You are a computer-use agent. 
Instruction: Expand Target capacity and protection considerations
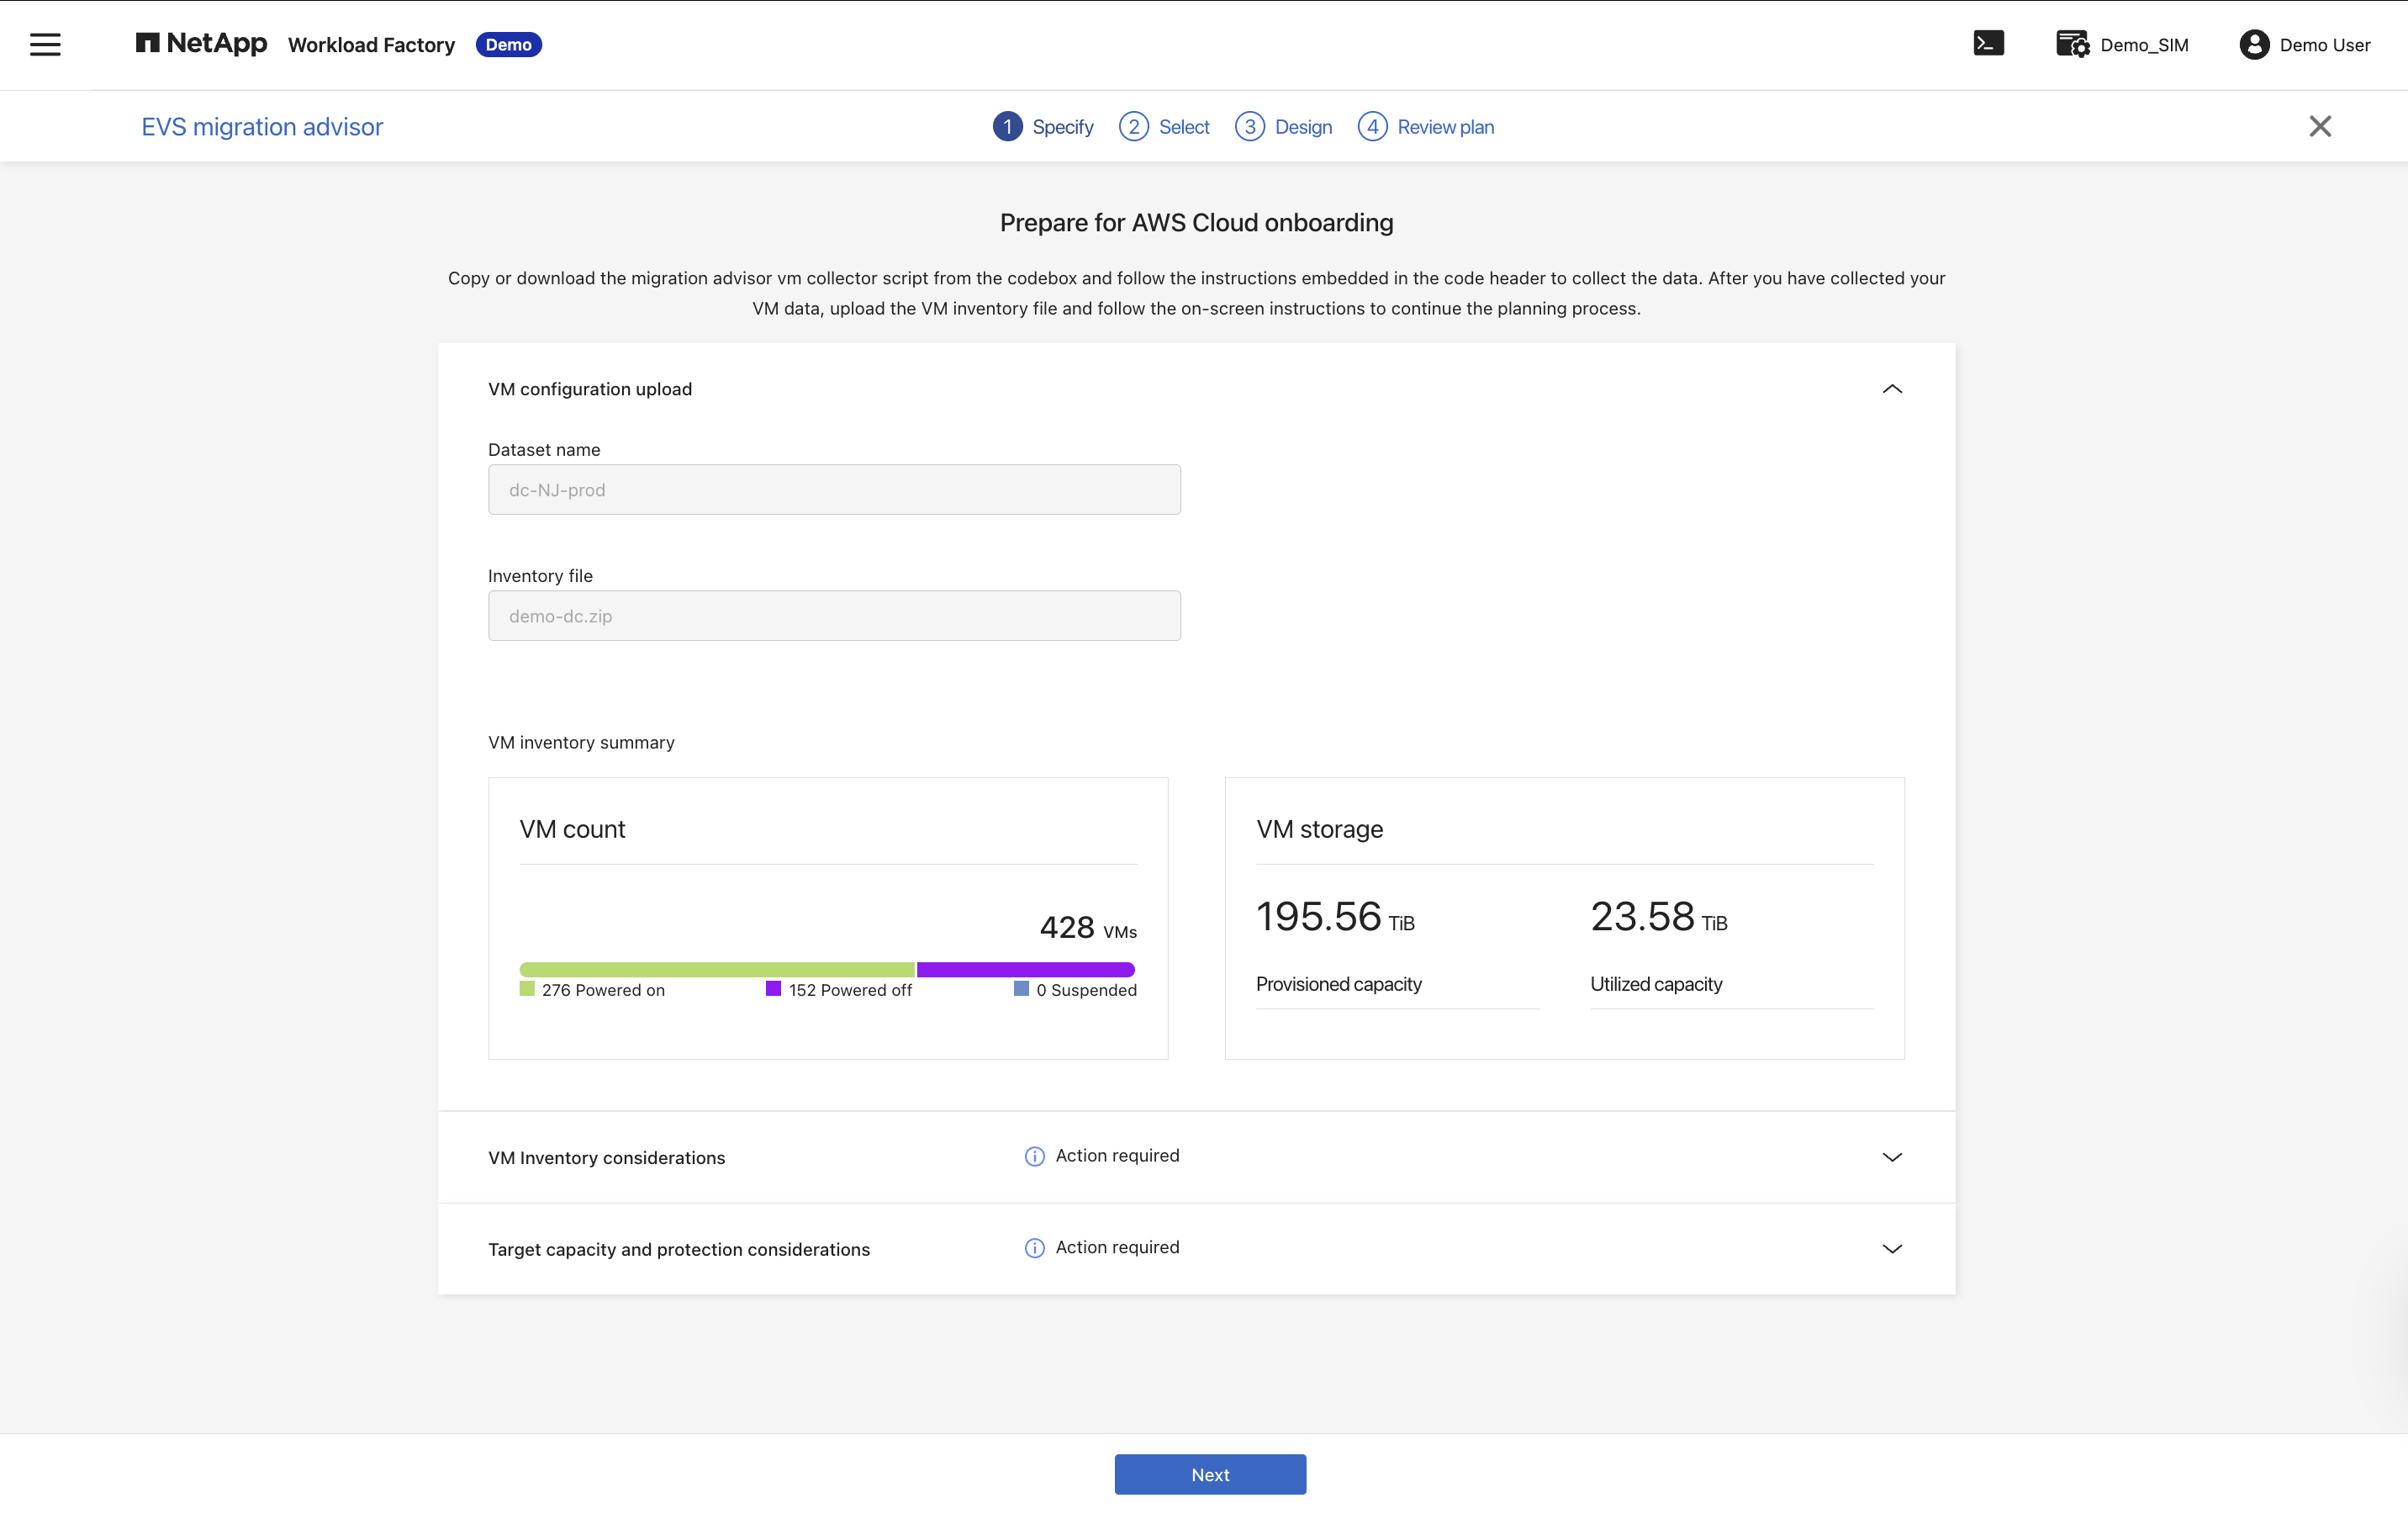click(x=1892, y=1249)
